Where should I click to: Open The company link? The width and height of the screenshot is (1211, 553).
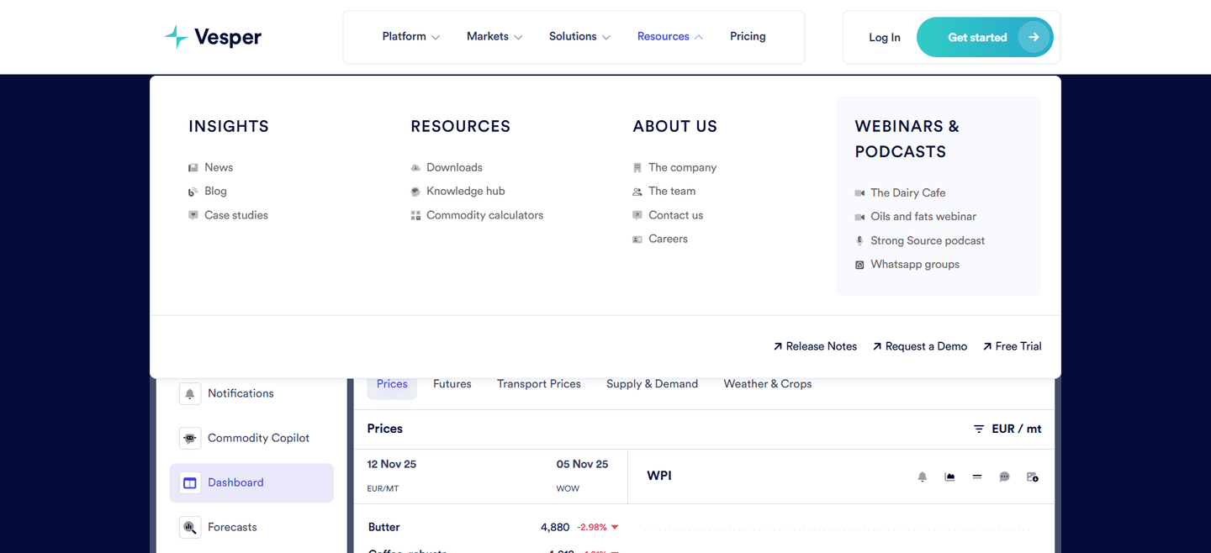point(683,168)
